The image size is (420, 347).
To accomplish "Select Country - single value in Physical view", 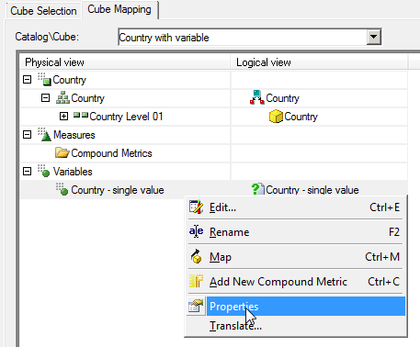I will (x=118, y=190).
